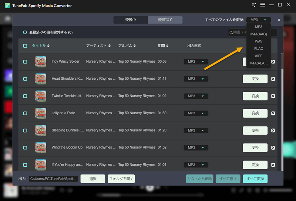Choose M4A(ALA... from the format list
The height and width of the screenshot is (201, 296).
pos(258,63)
